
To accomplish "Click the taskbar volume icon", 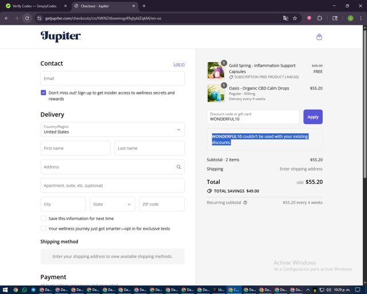I will [329, 290].
